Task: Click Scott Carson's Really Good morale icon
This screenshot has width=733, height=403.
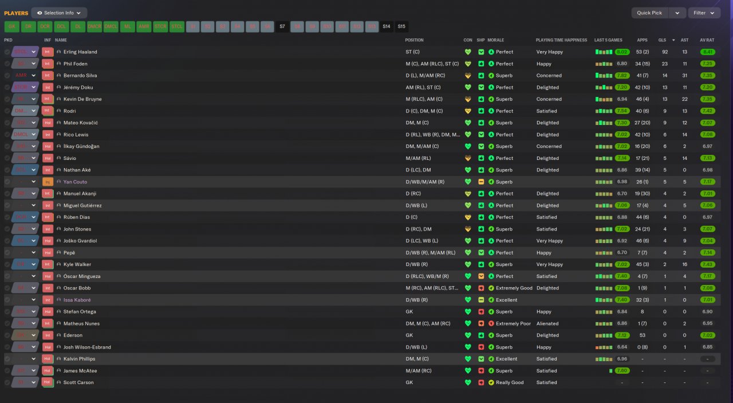Action: (491, 382)
